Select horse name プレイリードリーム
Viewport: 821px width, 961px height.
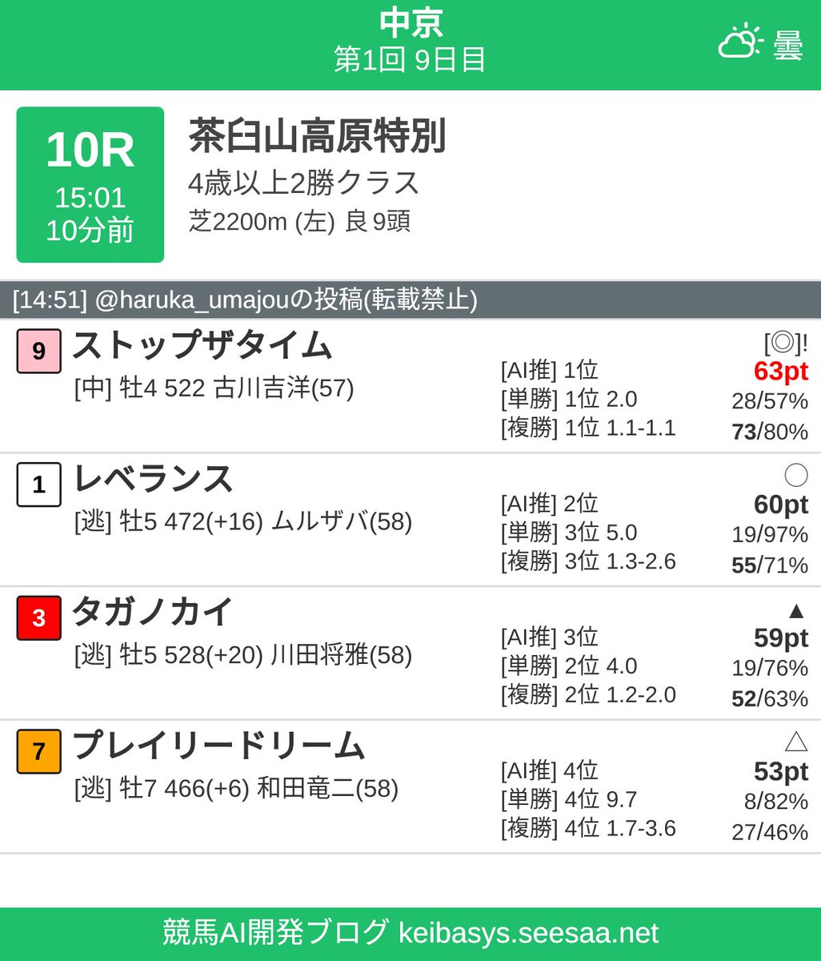[x=218, y=746]
